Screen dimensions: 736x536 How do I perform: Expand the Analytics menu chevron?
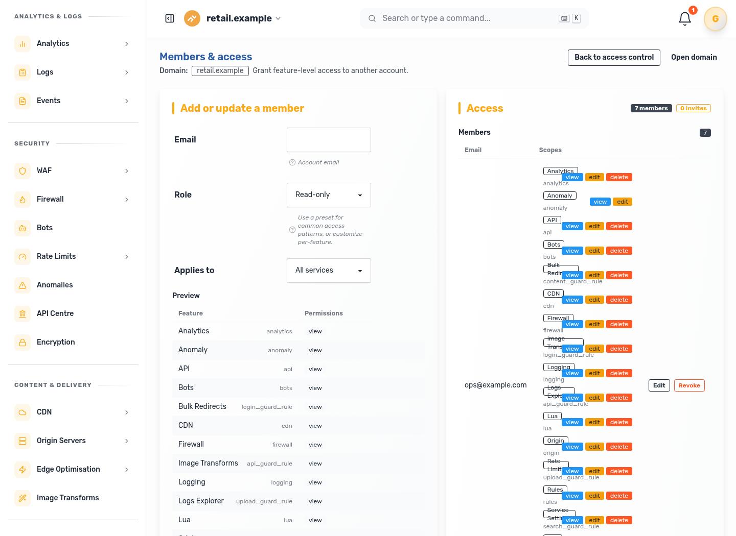coord(127,44)
